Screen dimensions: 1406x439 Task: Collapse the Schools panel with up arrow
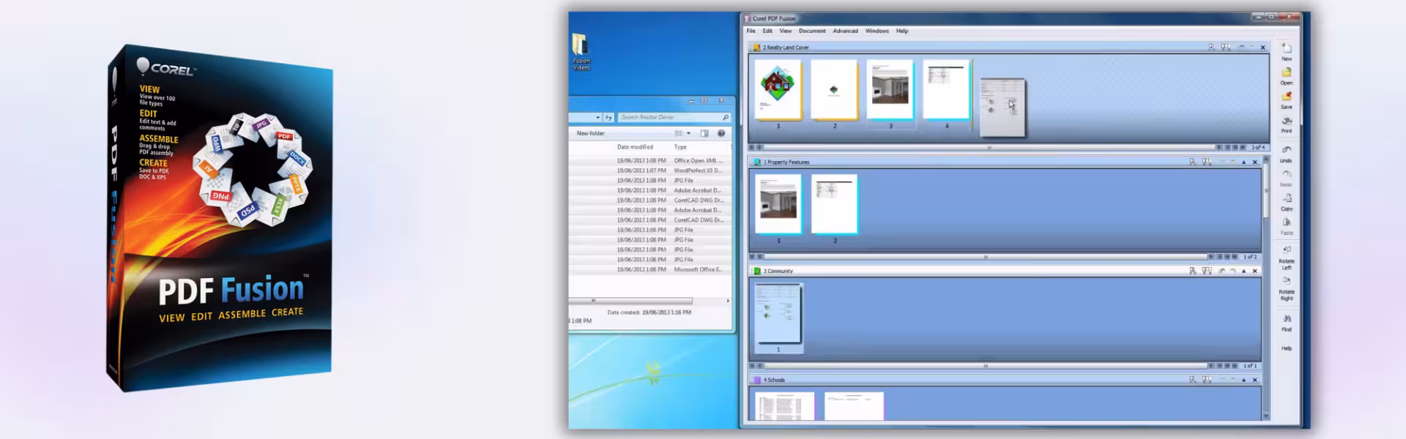[x=1243, y=380]
